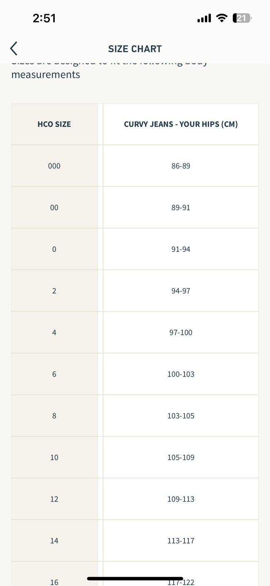This screenshot has width=270, height=586.
Task: Pick size 10 in the chart
Action: tap(54, 457)
